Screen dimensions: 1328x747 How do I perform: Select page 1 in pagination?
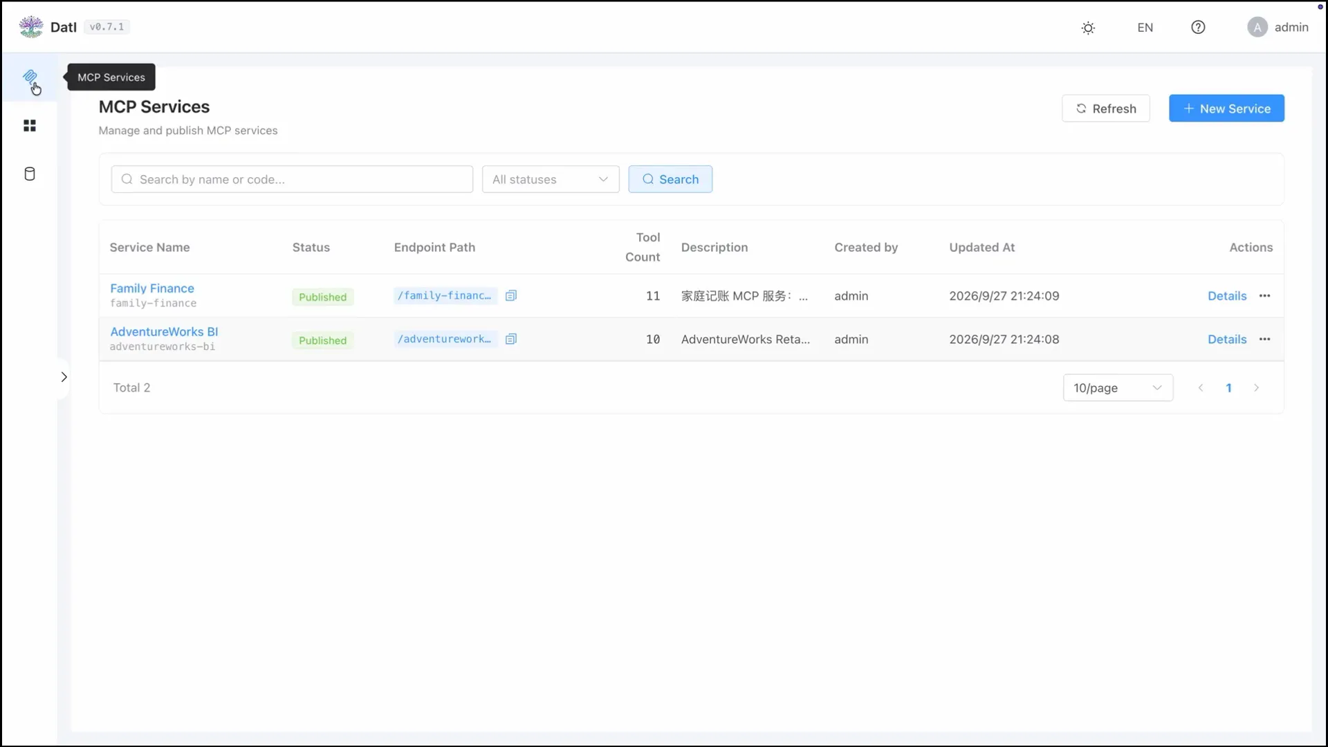coord(1229,388)
